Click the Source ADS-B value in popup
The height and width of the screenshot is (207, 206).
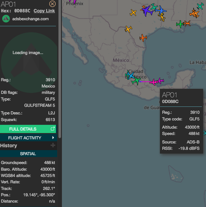[x=193, y=142]
